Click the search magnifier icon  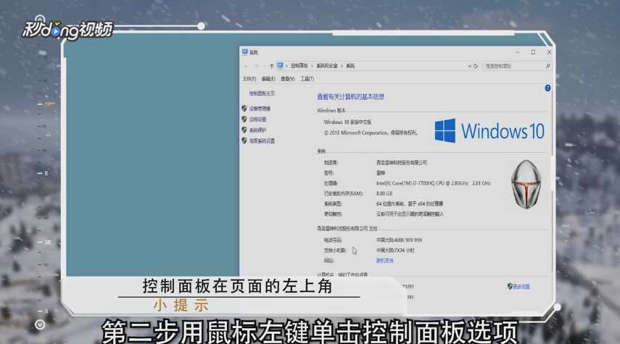click(547, 66)
